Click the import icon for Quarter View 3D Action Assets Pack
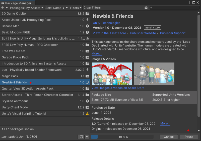Viewport: 201px width, 141px height. (87, 89)
